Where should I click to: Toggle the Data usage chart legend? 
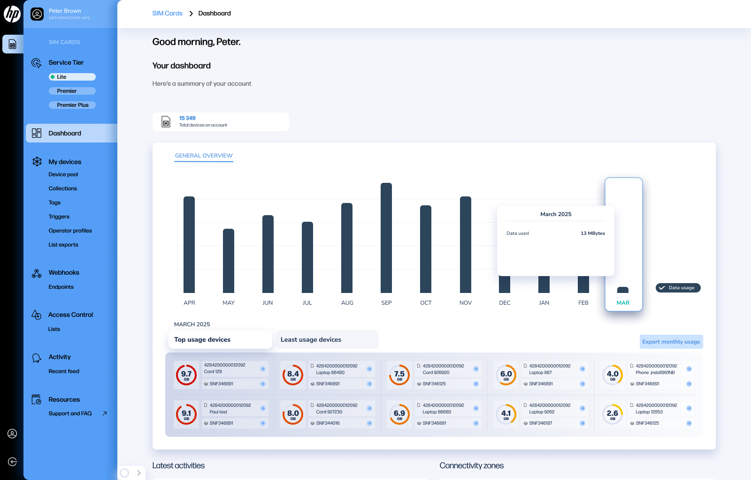point(678,288)
